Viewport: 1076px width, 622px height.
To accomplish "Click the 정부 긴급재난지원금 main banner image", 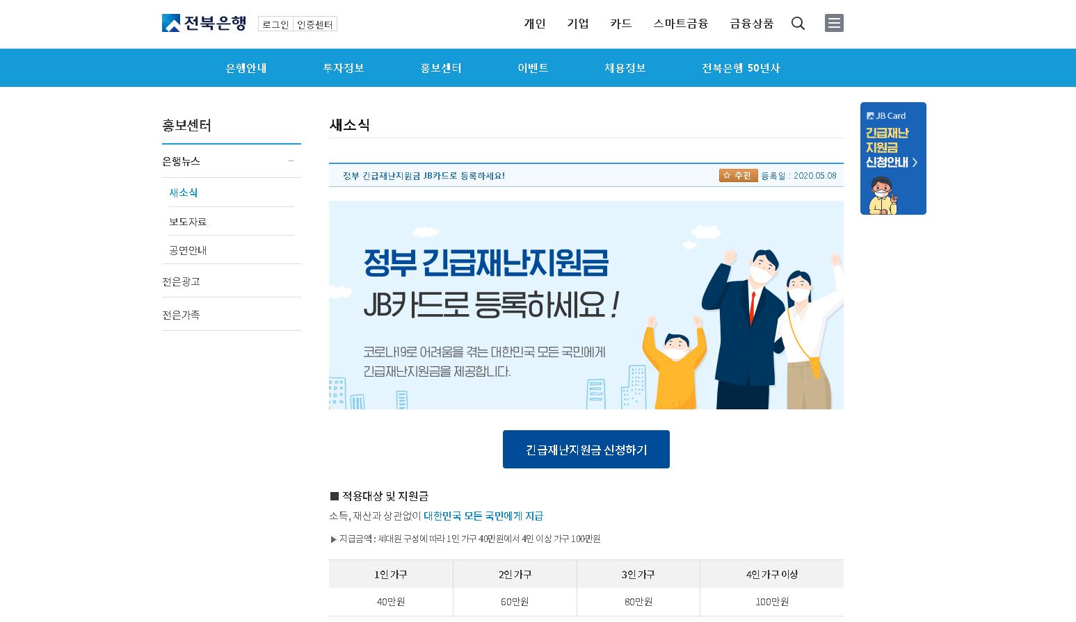I will tap(586, 305).
